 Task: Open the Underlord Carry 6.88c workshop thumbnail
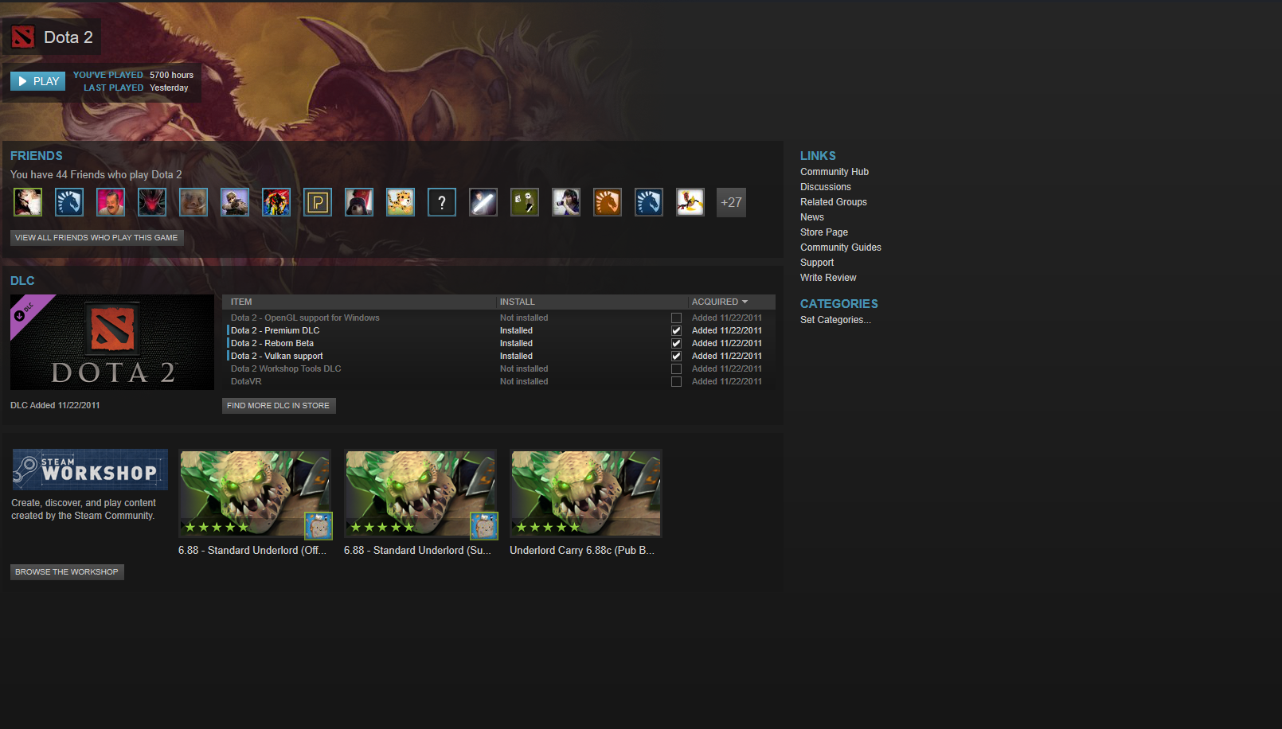coord(586,493)
